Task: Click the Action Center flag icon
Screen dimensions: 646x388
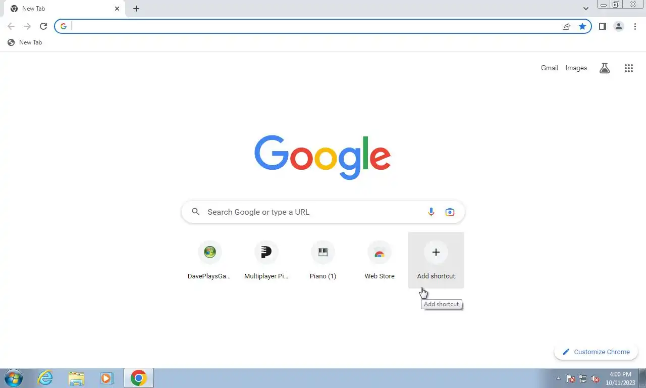Action: (x=571, y=378)
